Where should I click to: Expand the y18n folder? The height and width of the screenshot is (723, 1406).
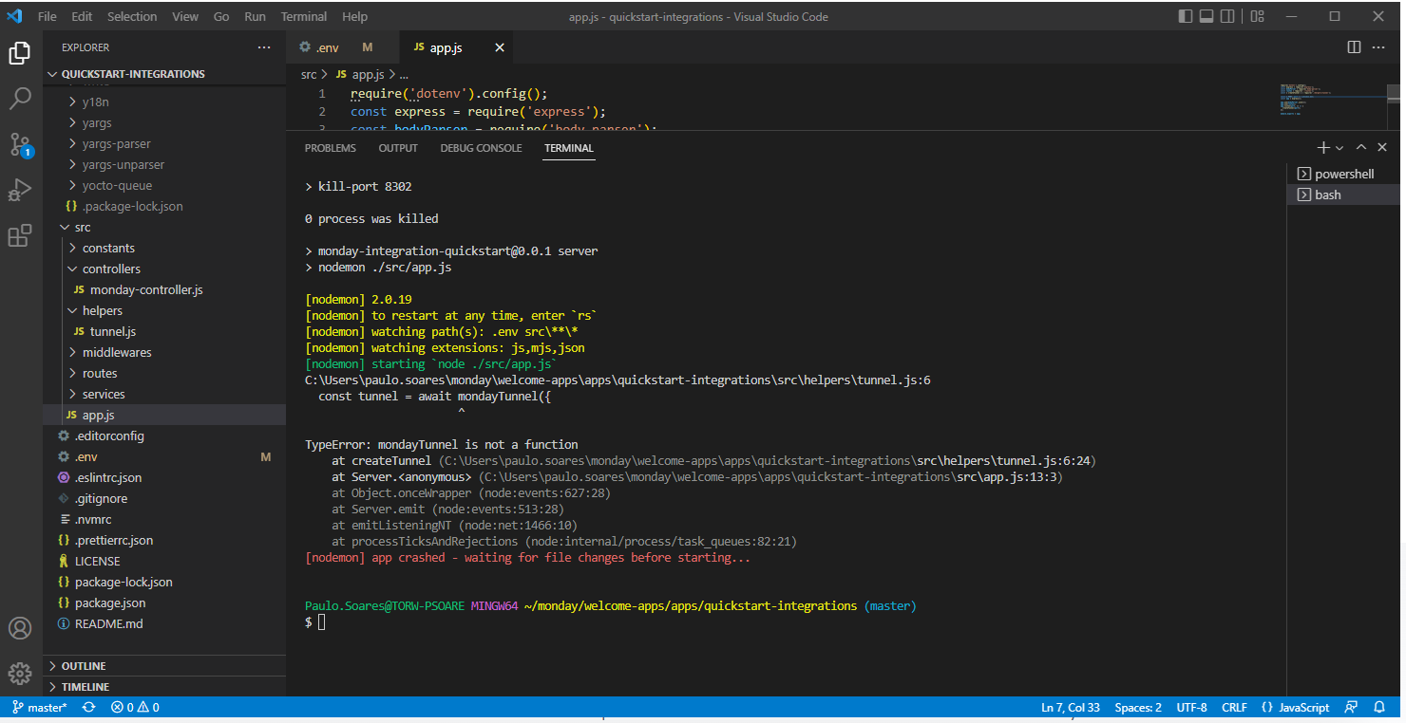point(164,102)
